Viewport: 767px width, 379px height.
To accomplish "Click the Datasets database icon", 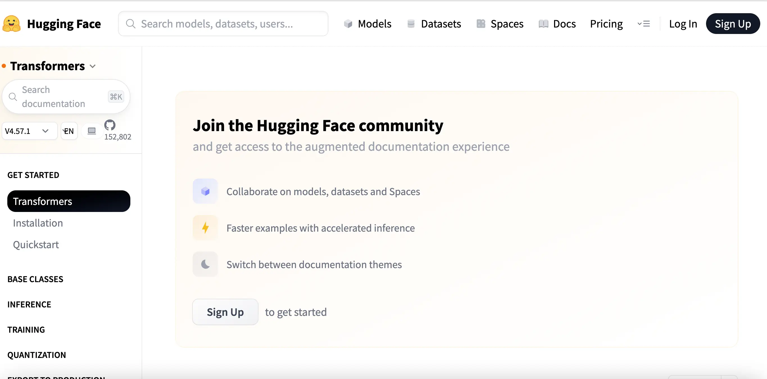I will (411, 24).
